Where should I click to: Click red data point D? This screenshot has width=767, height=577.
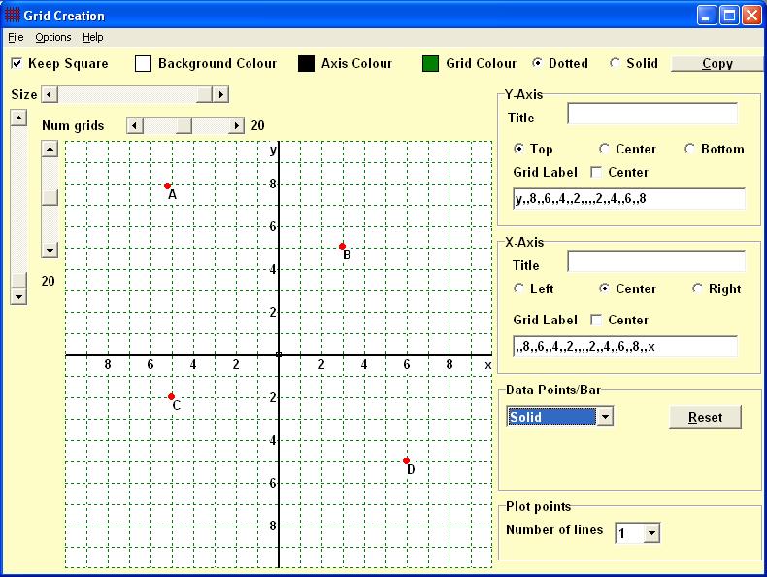[x=406, y=461]
